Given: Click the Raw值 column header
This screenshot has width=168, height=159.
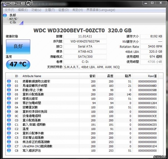Looking at the screenshot, I should point(145,76).
